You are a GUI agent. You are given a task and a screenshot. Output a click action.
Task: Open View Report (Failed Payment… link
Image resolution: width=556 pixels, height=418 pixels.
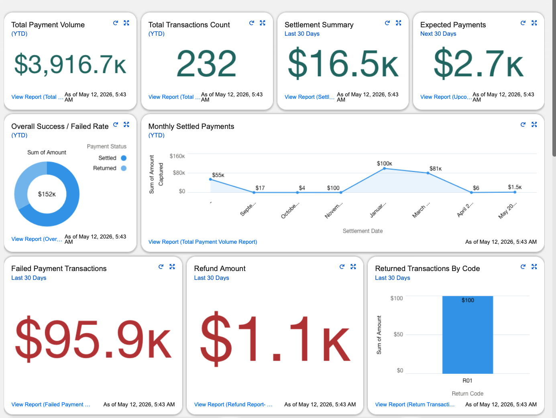click(x=51, y=404)
